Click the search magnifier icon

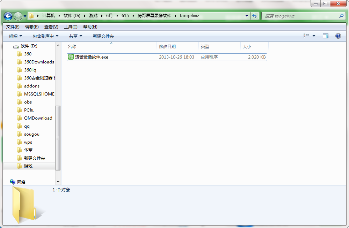(x=341, y=16)
